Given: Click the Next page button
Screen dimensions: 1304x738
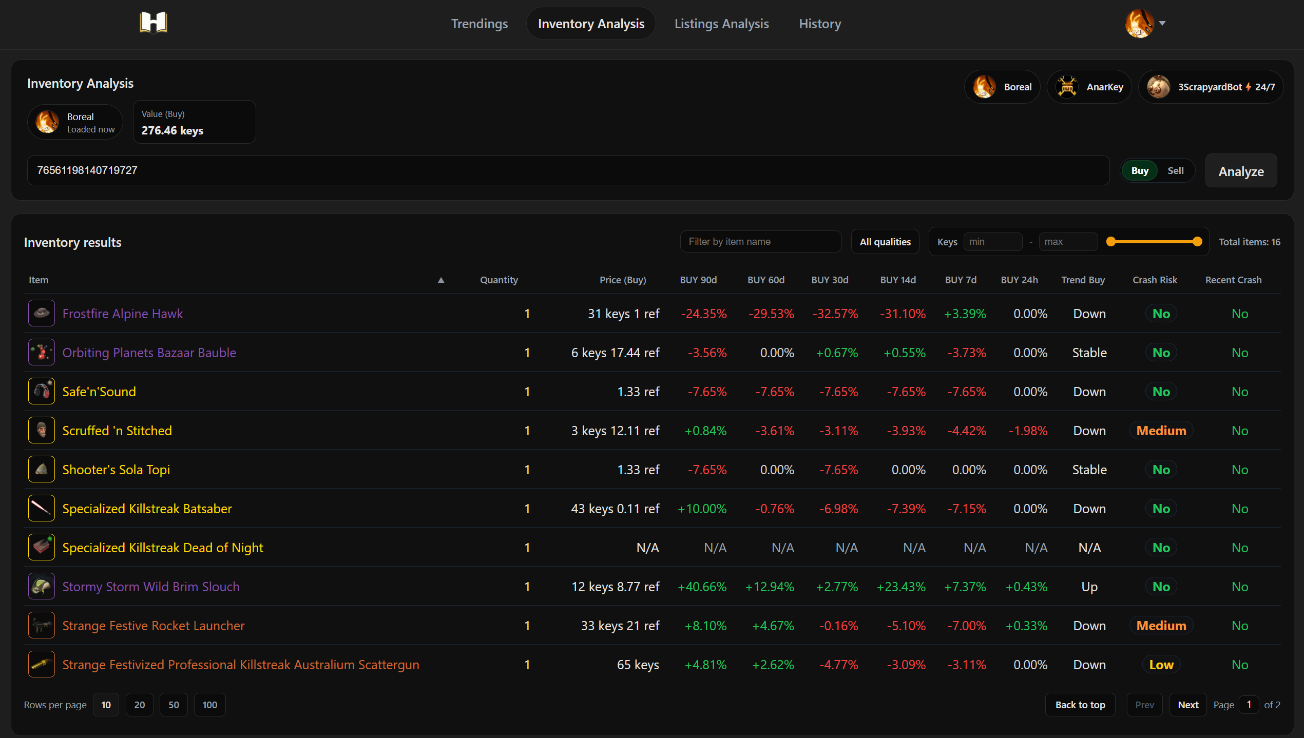Looking at the screenshot, I should [x=1188, y=705].
